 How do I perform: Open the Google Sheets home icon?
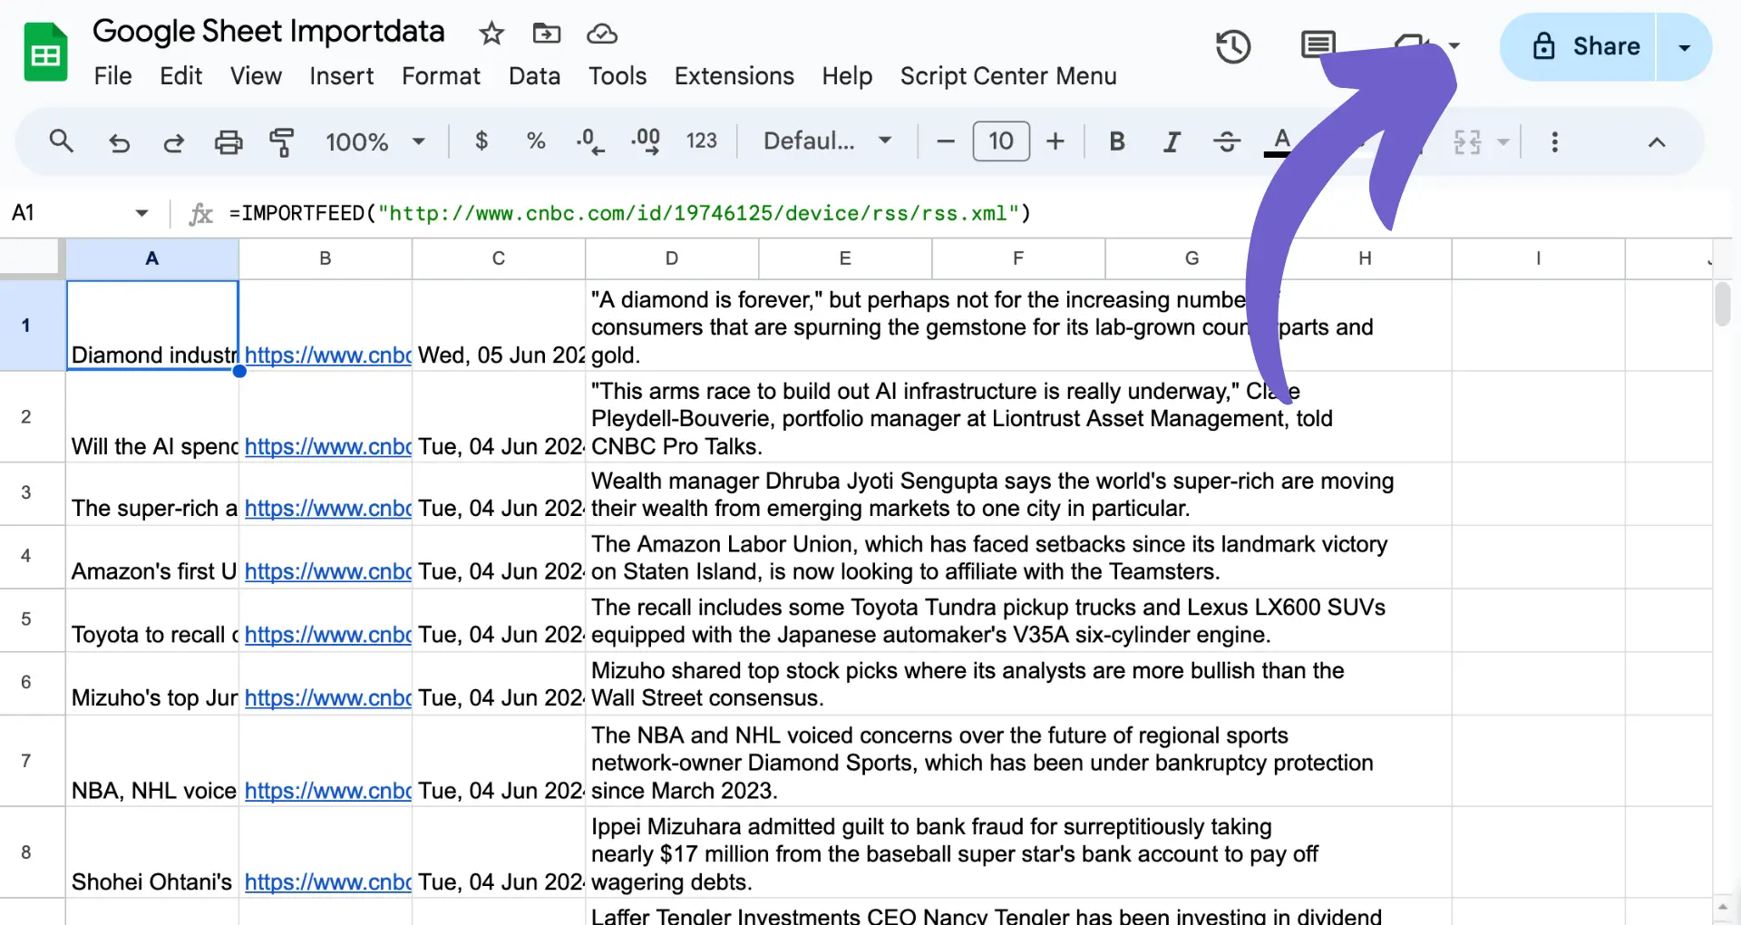(x=45, y=53)
